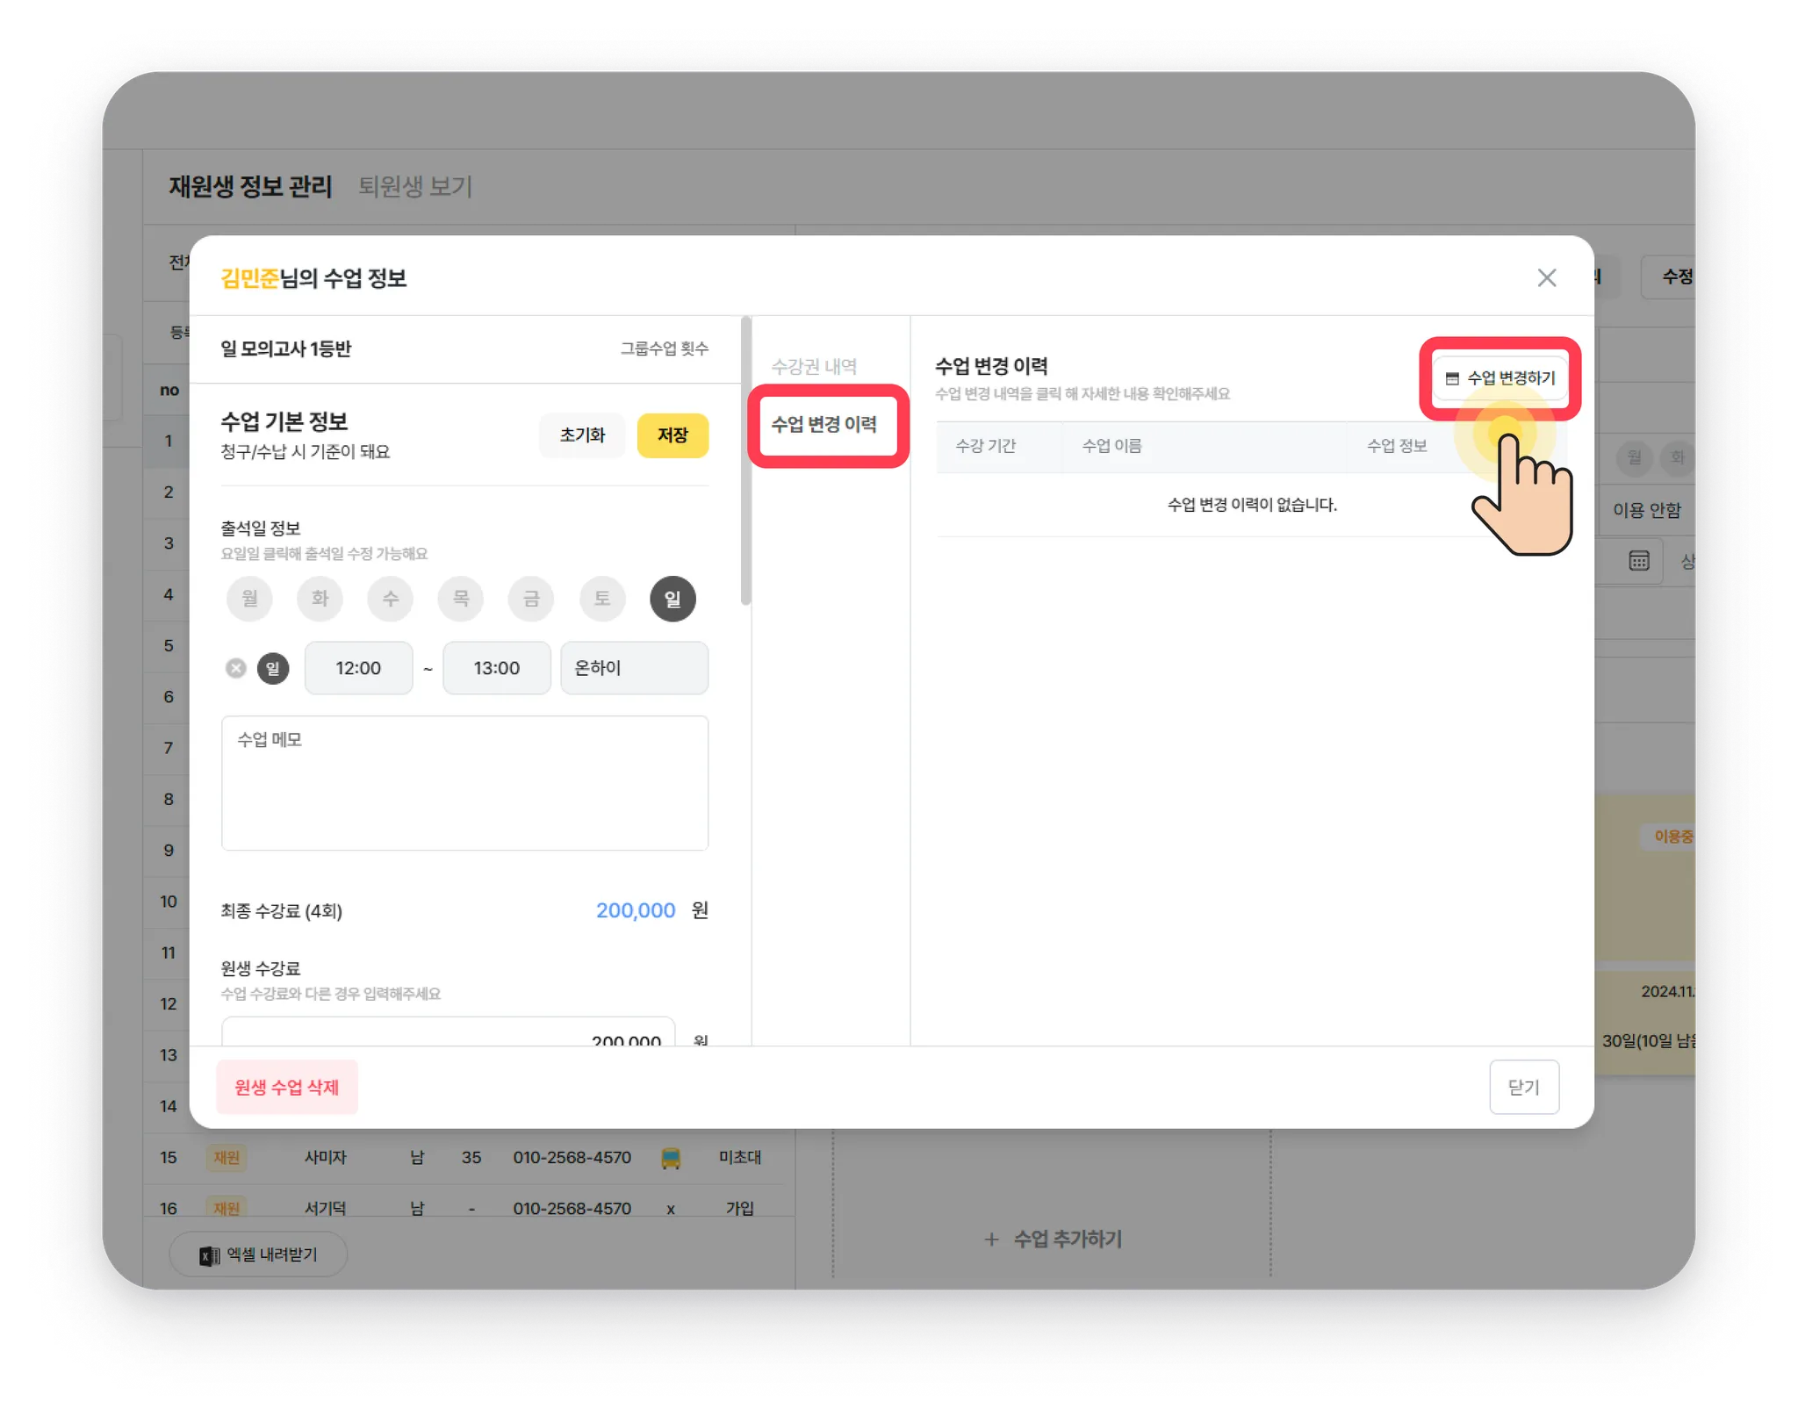Click the dark 일 badge beside 12:00
The image size is (1798, 1423).
click(x=273, y=668)
